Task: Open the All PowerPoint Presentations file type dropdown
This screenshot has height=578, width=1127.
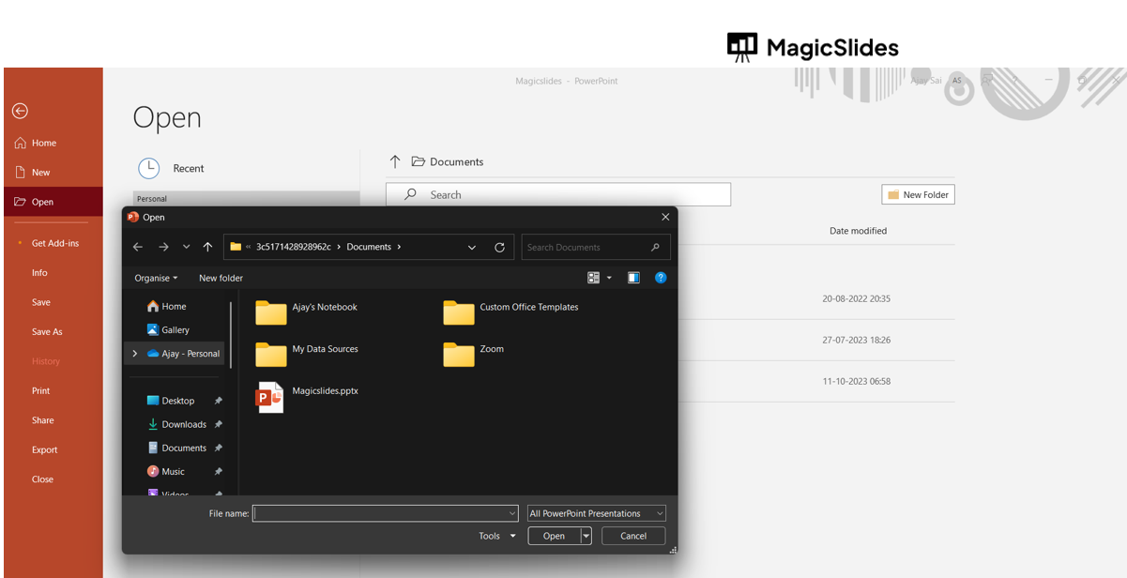Action: (x=597, y=513)
